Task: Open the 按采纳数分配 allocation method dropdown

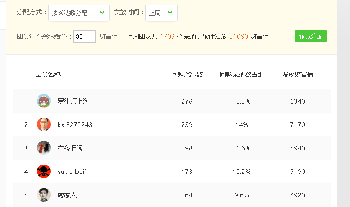Action: click(79, 13)
